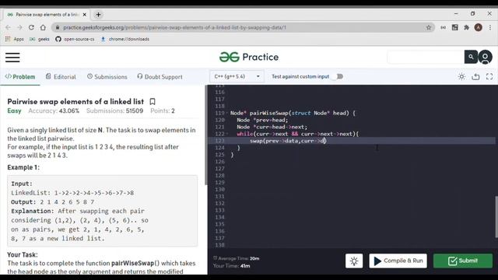Go back in browser history
This screenshot has width=498, height=280.
tap(8, 28)
